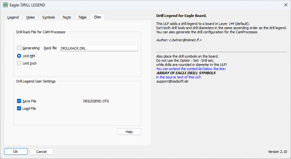This screenshot has height=159, width=291.
Task: Show the Table tab
Action: (x=83, y=17)
